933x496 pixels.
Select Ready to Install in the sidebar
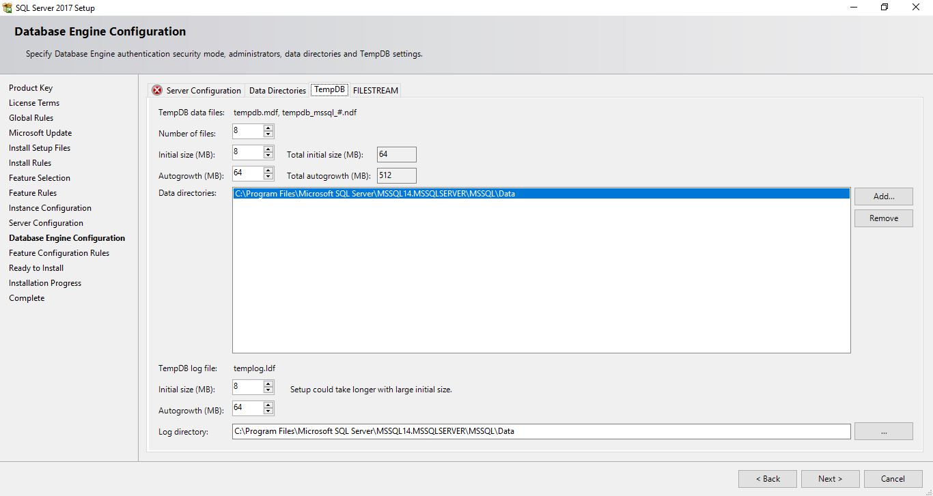click(x=36, y=267)
